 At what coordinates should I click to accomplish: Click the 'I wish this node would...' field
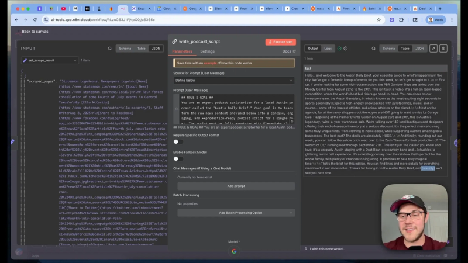pyautogui.click(x=327, y=249)
